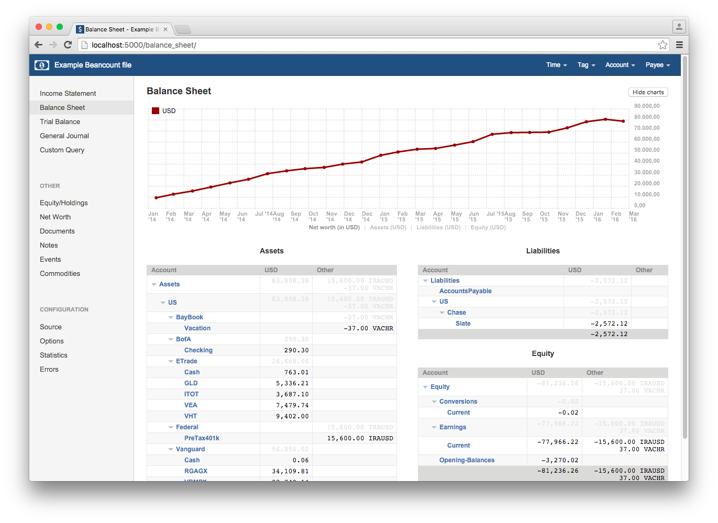The height and width of the screenshot is (523, 718).
Task: Collapse the Assets account tree
Action: point(154,284)
